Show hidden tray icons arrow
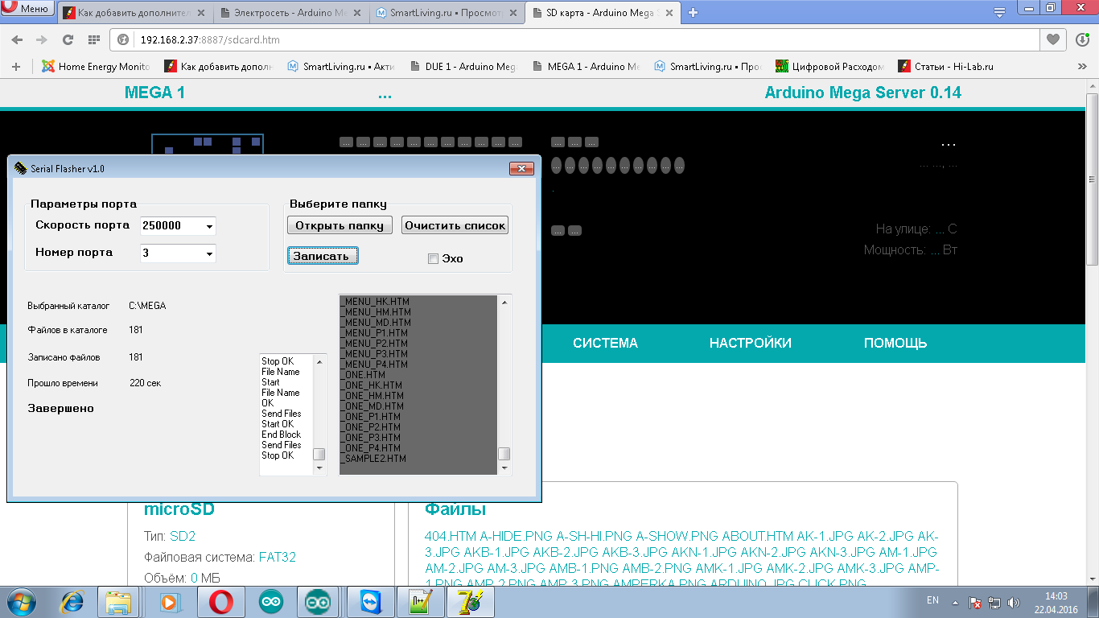The width and height of the screenshot is (1099, 618). point(956,602)
